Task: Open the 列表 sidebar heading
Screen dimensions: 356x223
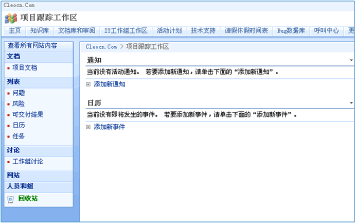Action: tap(13, 81)
